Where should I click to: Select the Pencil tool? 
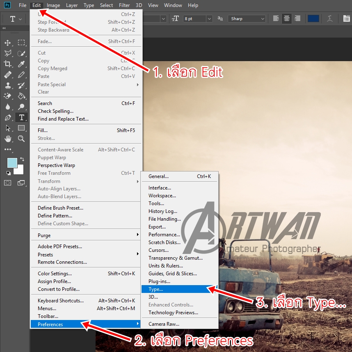(21, 75)
